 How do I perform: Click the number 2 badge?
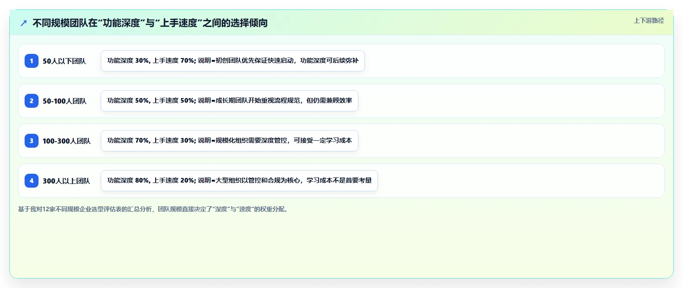tap(32, 101)
